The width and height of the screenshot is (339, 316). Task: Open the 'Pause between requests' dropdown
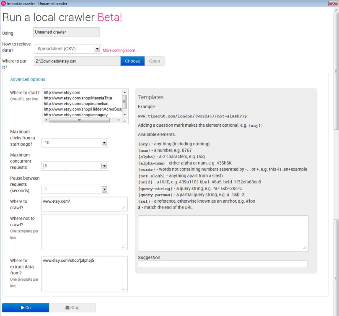point(104,189)
